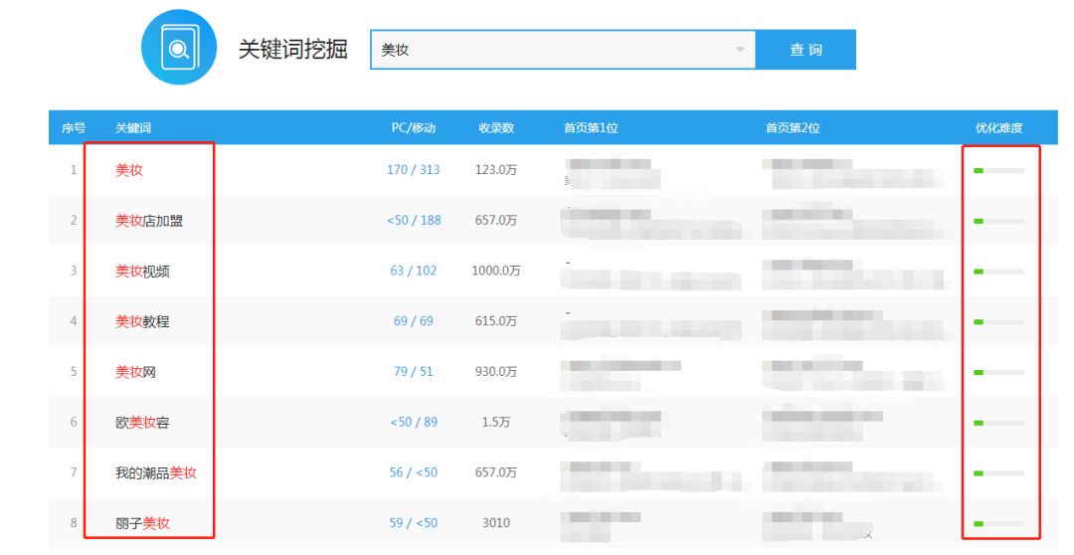This screenshot has height=555, width=1074.
Task: Open keyword 美妆网
Action: (x=135, y=372)
